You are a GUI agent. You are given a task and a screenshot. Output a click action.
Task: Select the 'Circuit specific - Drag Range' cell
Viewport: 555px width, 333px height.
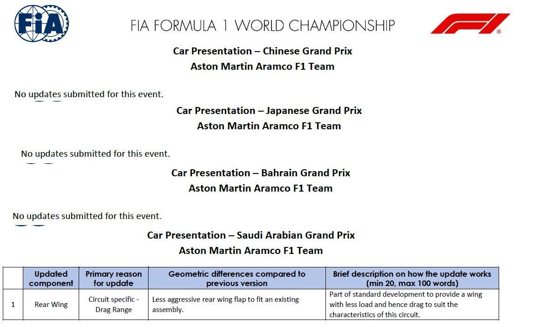pos(114,305)
